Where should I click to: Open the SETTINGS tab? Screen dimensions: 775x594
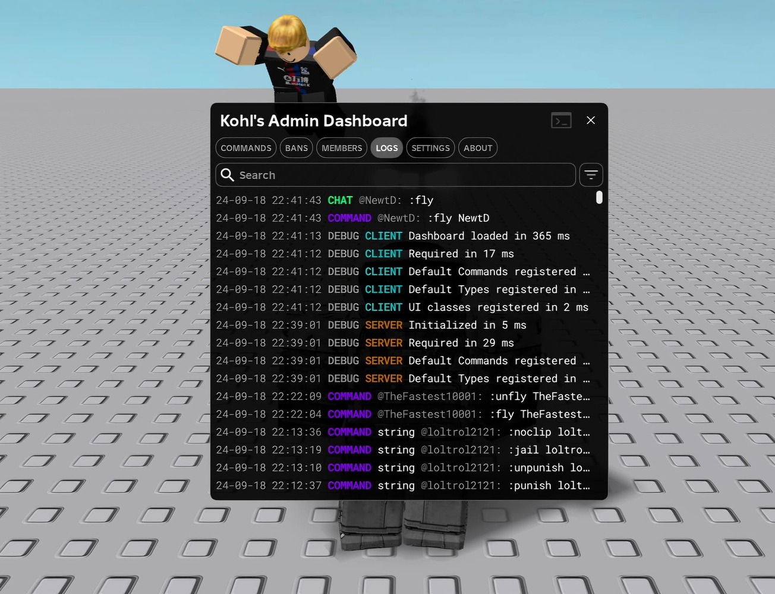430,148
